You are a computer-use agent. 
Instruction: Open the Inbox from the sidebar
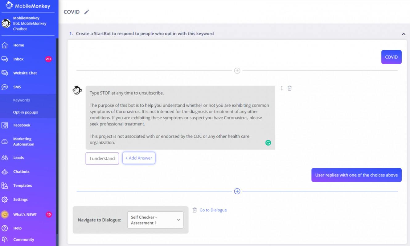tap(18, 59)
